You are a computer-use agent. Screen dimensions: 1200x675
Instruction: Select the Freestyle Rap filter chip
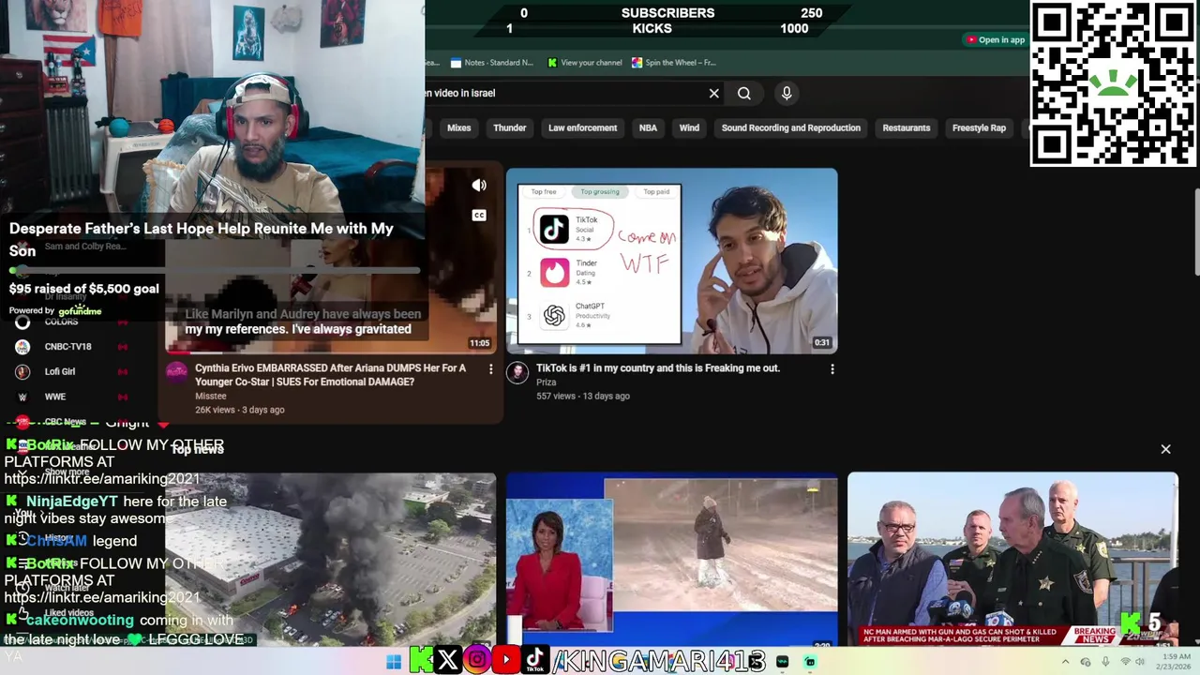(979, 127)
